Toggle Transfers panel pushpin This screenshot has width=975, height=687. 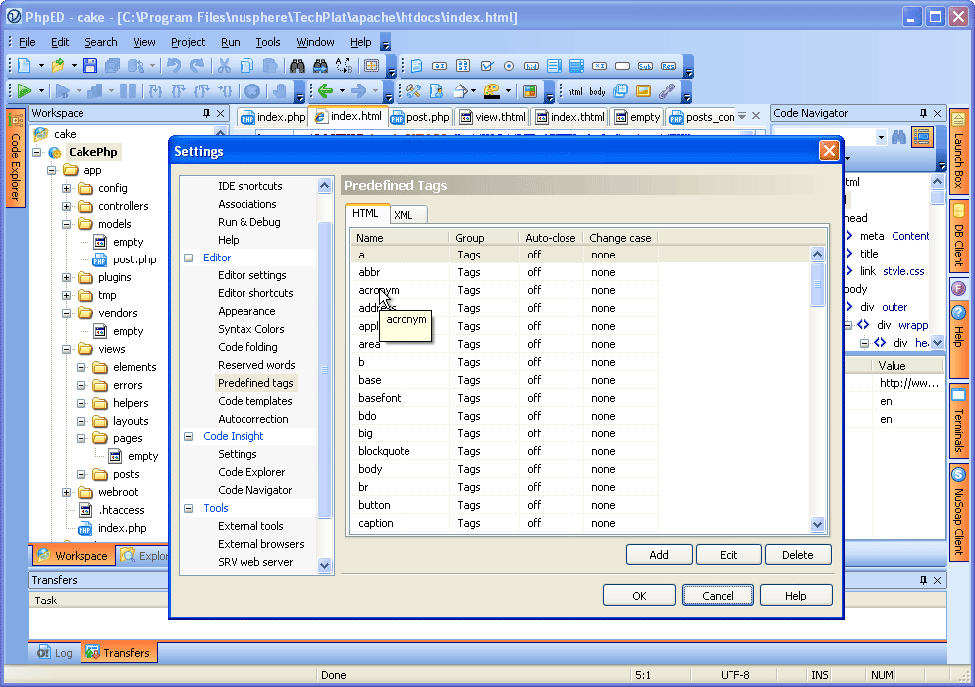pos(923,580)
